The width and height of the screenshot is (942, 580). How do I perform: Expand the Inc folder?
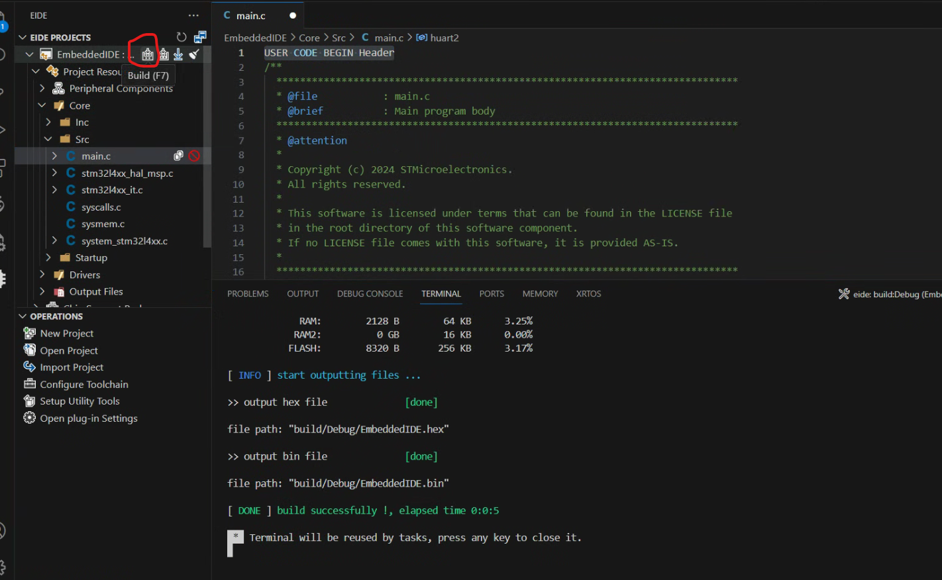point(48,122)
